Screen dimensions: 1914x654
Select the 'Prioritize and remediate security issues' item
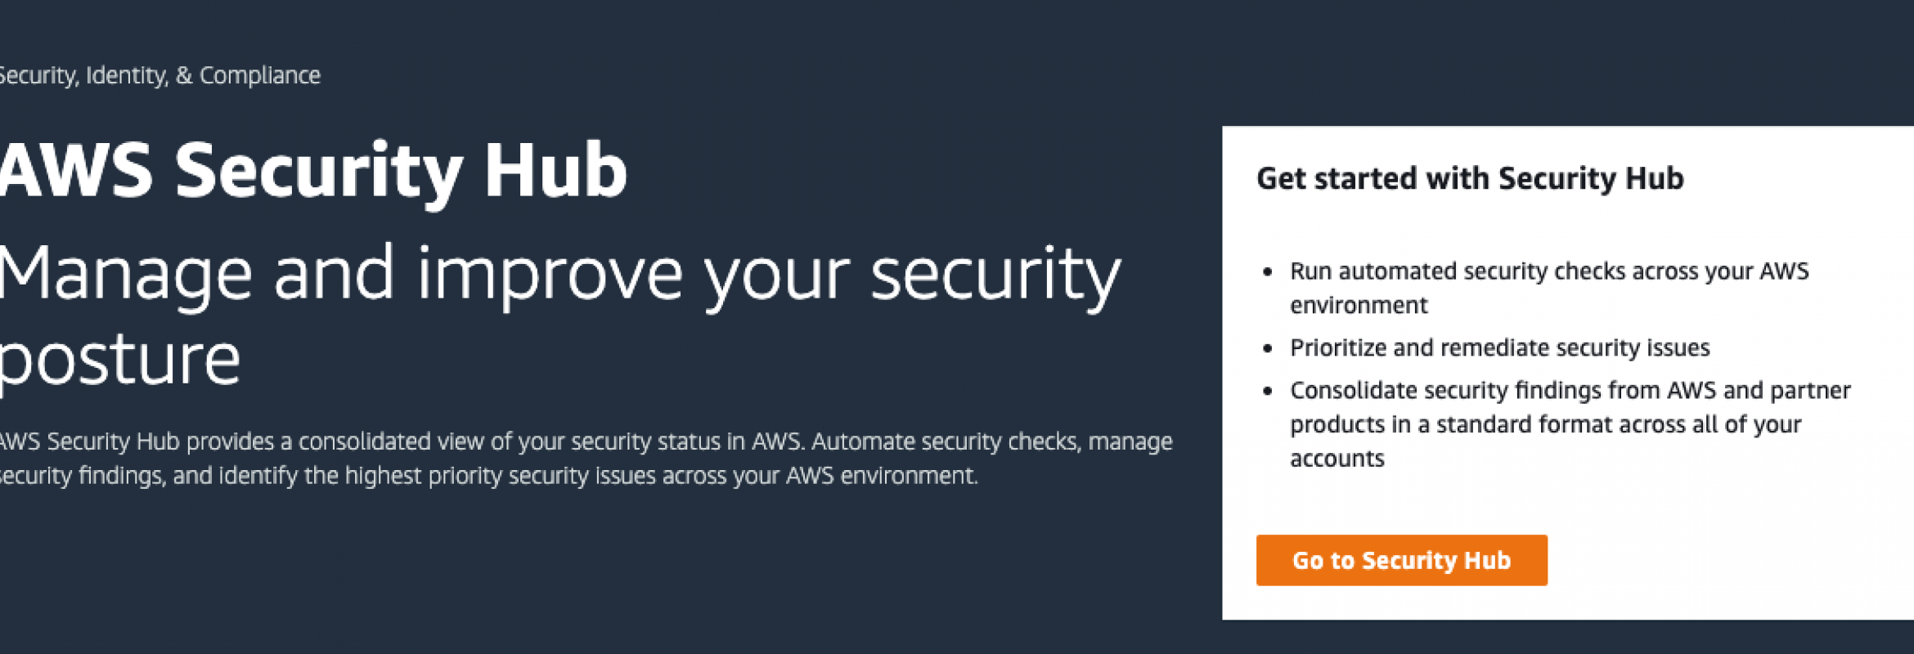pyautogui.click(x=1499, y=348)
